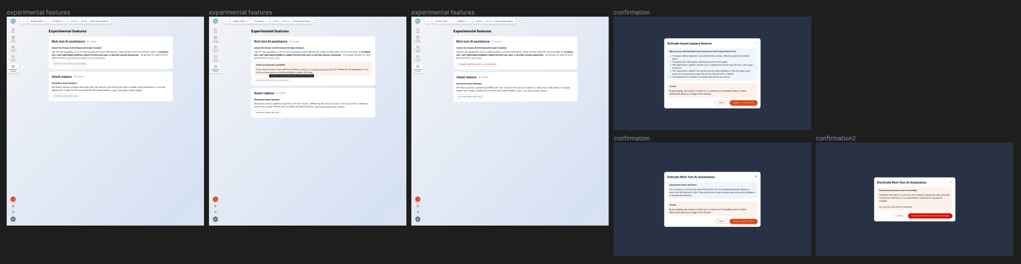Open Sample Project dropdown in the right frame
The width and height of the screenshot is (1021, 264).
pos(443,21)
